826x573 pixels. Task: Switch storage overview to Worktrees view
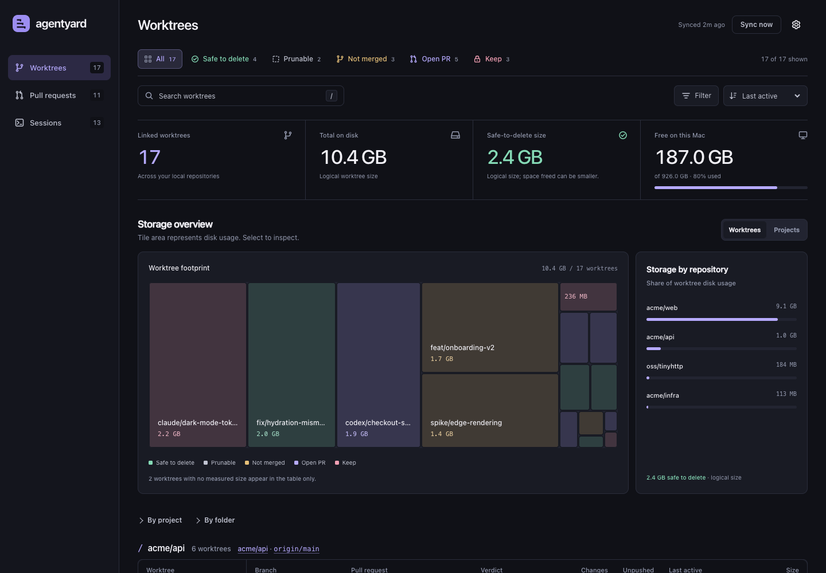(x=745, y=230)
